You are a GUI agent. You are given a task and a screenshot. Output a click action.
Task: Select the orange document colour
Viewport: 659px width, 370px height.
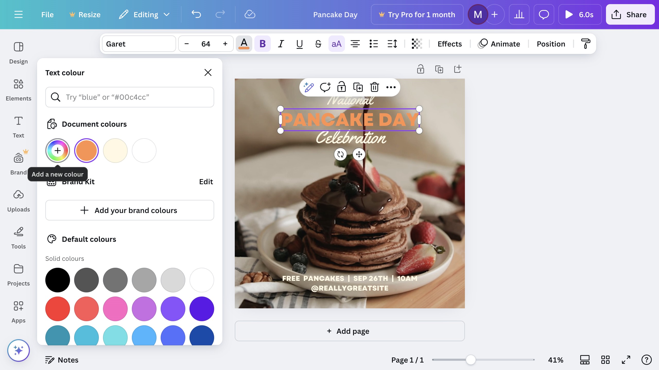[x=86, y=151]
